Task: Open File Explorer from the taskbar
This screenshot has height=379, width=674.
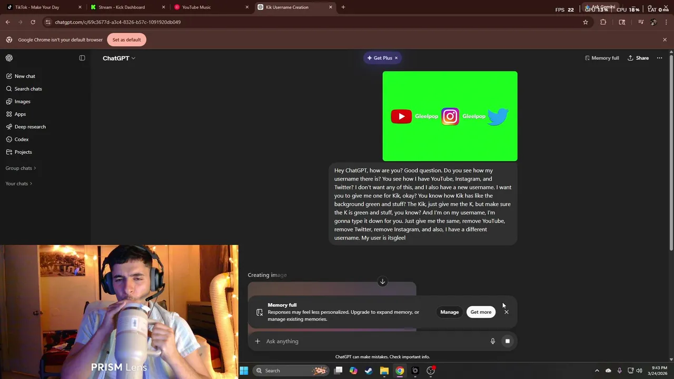Action: (x=384, y=371)
